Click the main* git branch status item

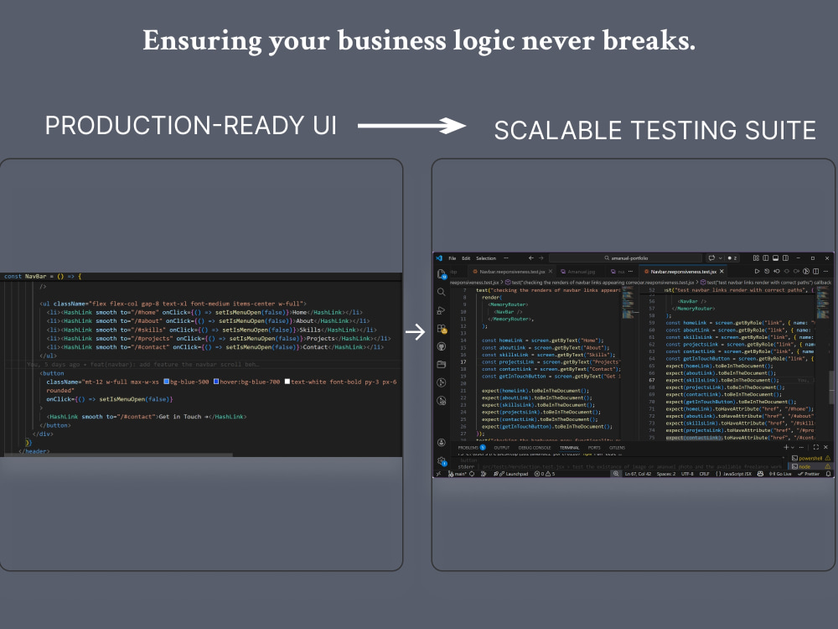click(457, 474)
